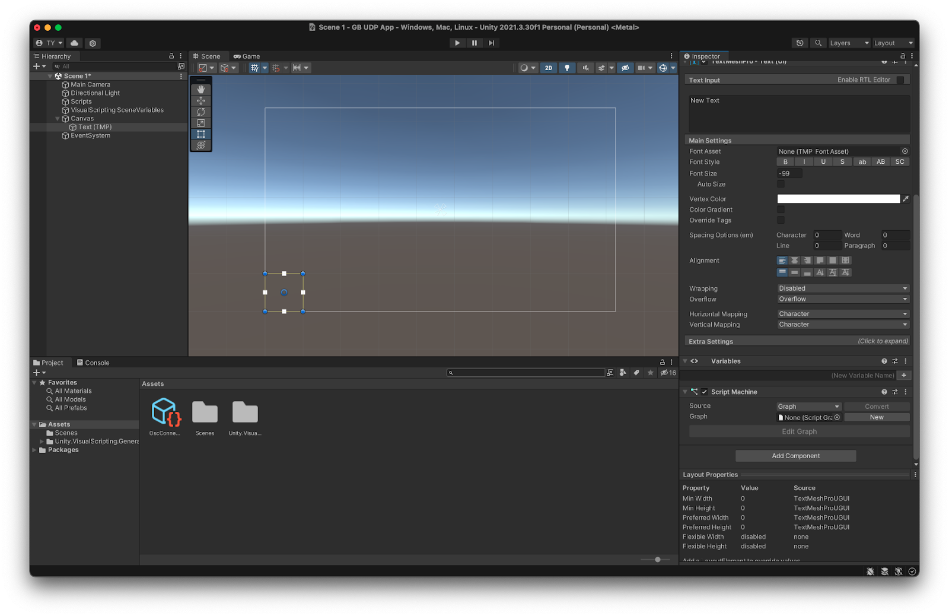This screenshot has width=949, height=616.
Task: Select the Rotate tool
Action: tap(201, 112)
